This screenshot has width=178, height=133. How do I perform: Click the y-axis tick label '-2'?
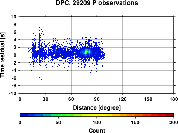[14, 63]
